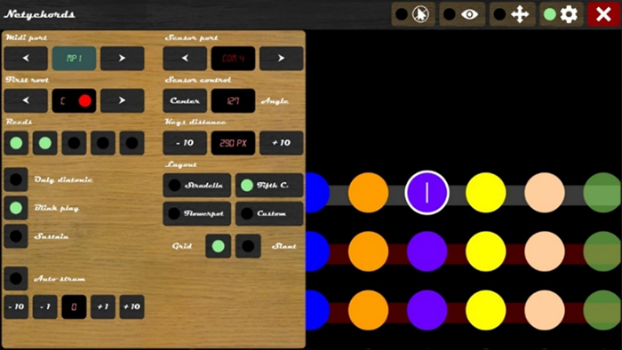
Task: Click the Center sensor control button
Action: (x=185, y=100)
